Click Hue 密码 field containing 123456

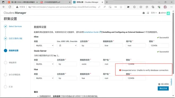pos(136,78)
